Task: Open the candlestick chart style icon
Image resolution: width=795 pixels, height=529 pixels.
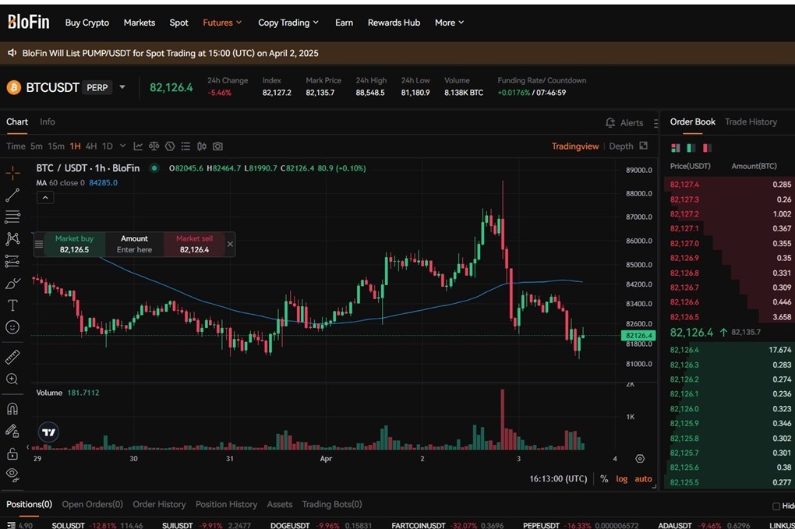Action: (x=202, y=146)
